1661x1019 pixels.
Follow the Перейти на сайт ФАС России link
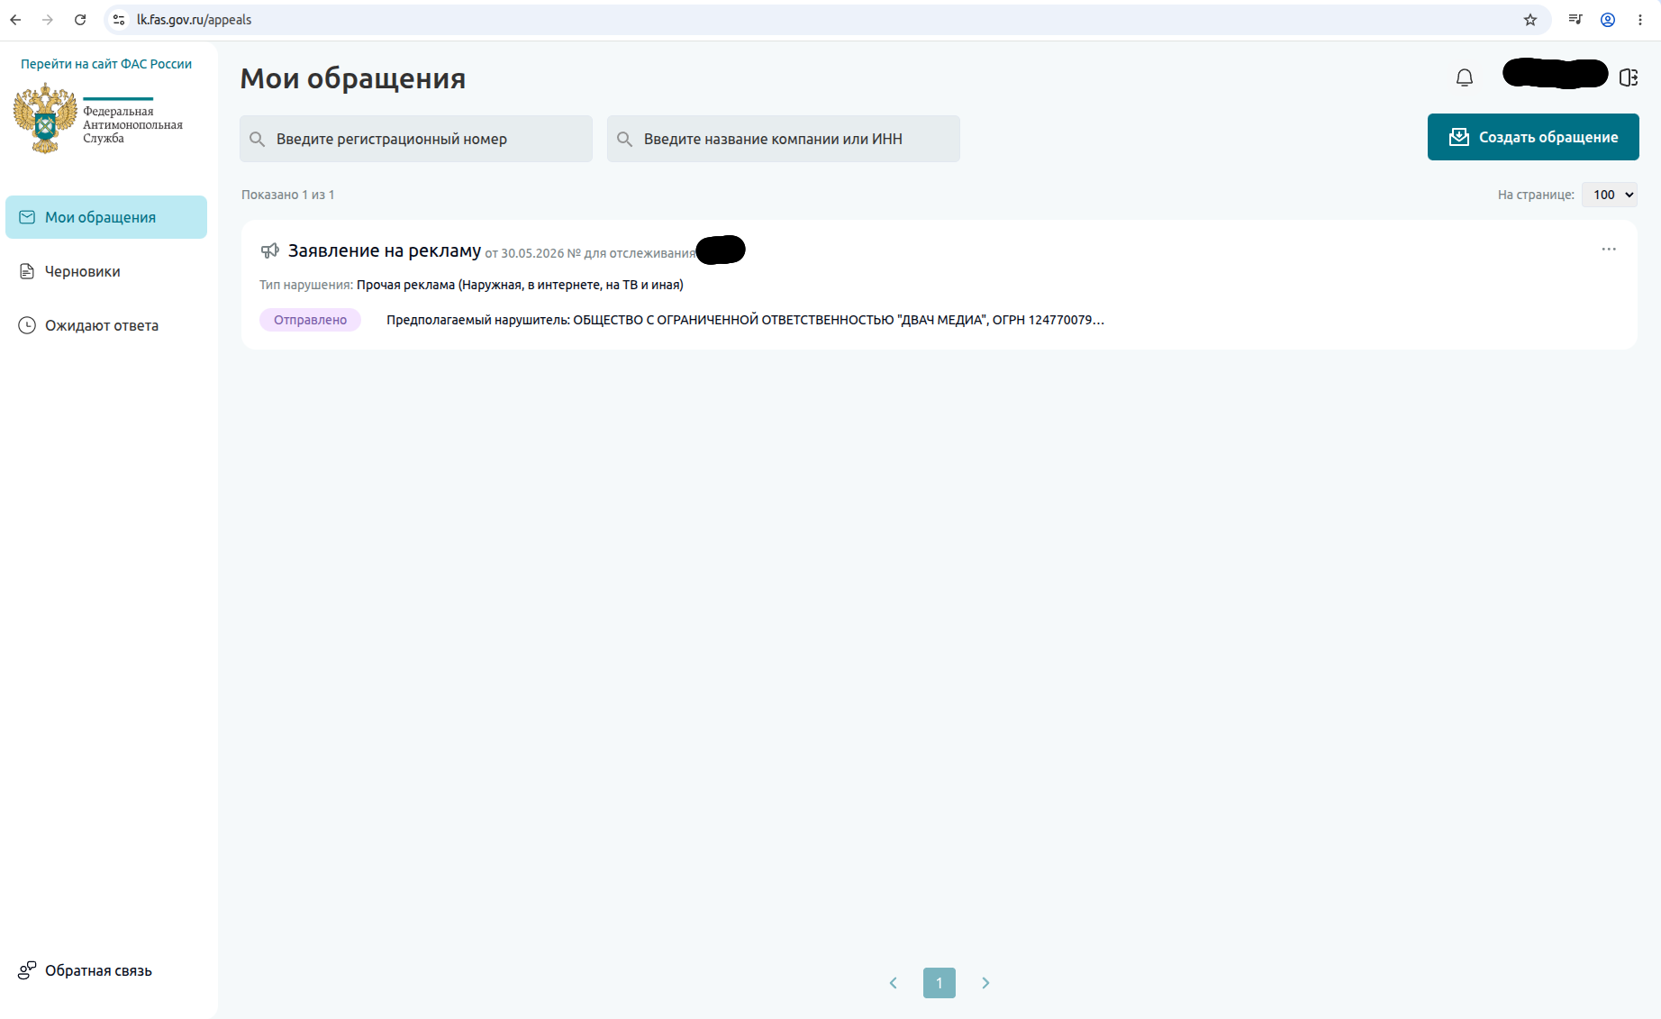(x=106, y=64)
